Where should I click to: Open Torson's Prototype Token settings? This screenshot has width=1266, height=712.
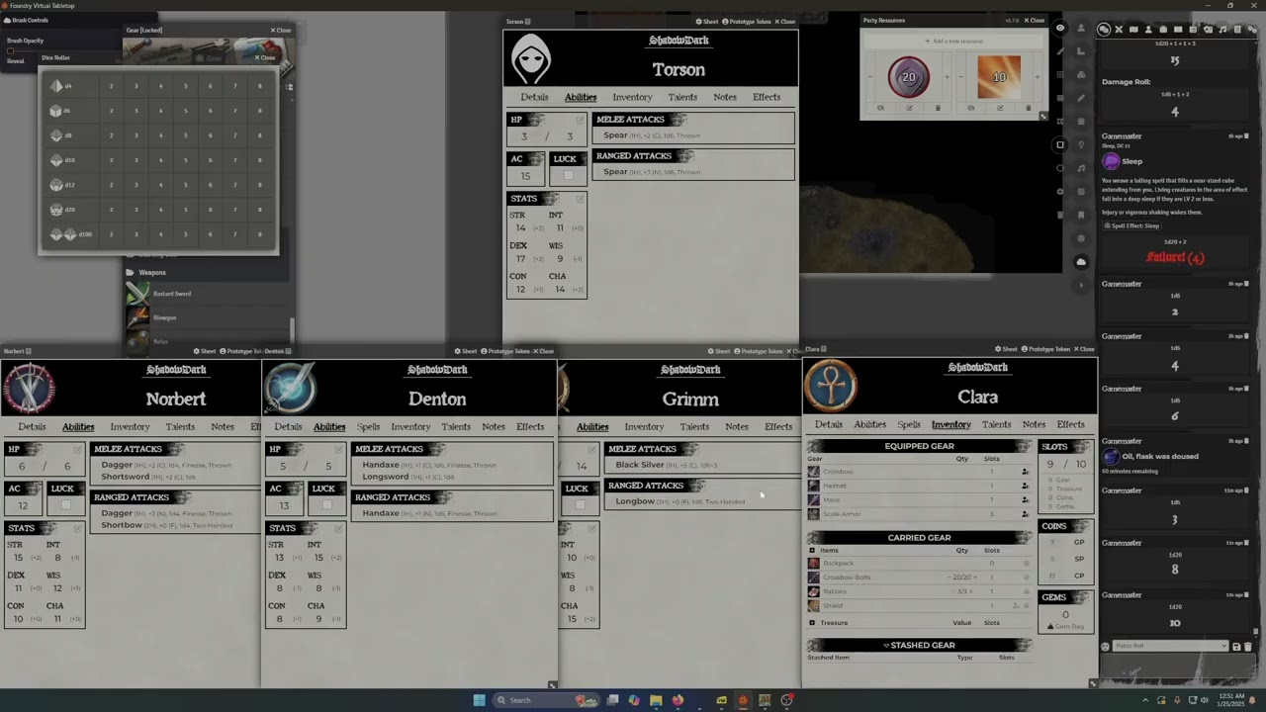[x=747, y=21]
